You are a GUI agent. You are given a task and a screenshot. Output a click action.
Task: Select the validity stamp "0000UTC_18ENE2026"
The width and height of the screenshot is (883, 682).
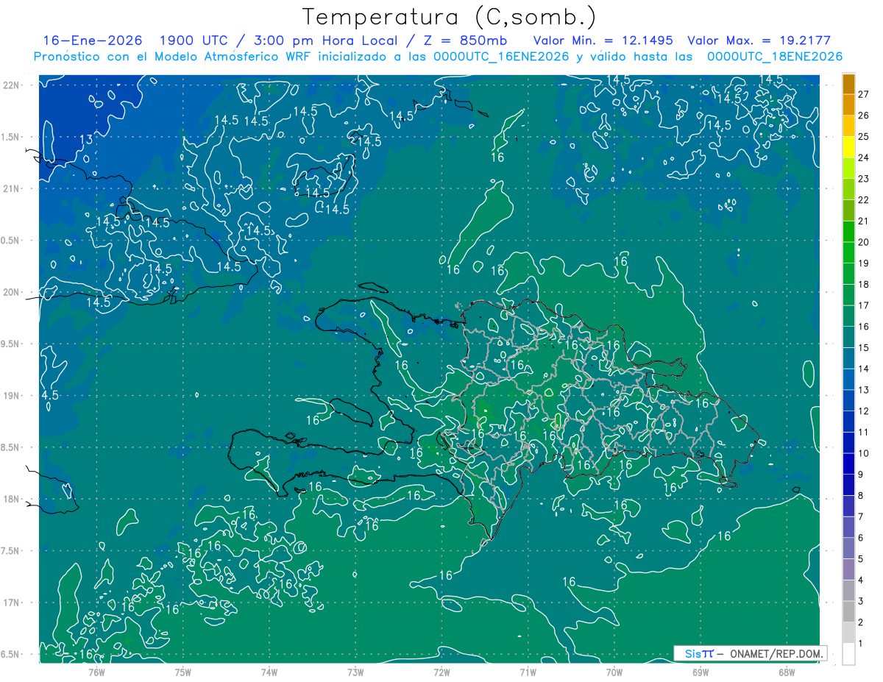775,57
